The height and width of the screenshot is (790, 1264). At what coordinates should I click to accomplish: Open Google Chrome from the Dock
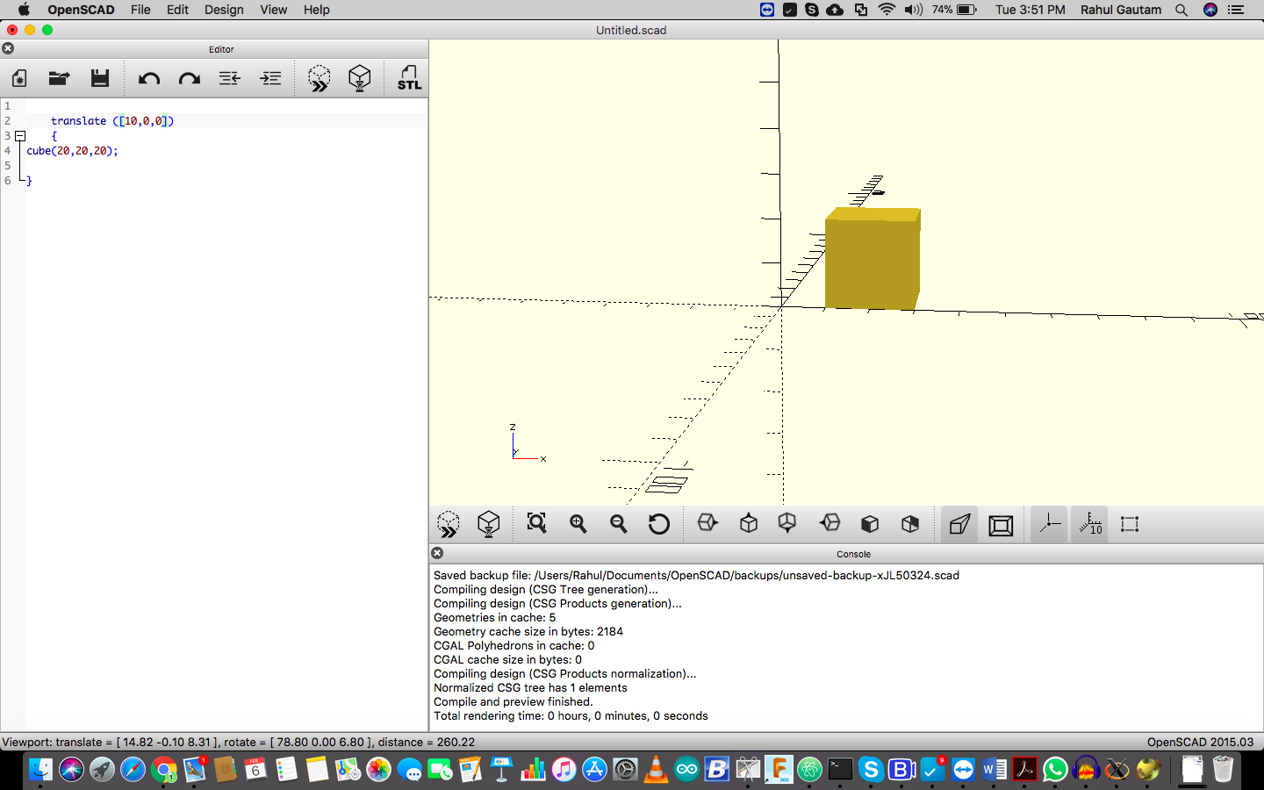coord(163,770)
